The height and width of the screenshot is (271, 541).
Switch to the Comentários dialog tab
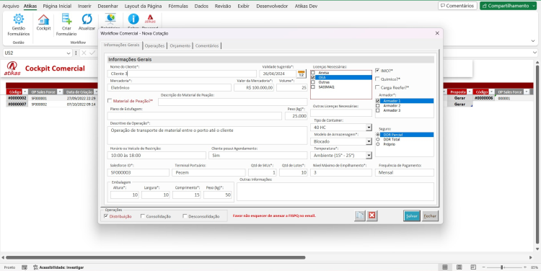207,45
